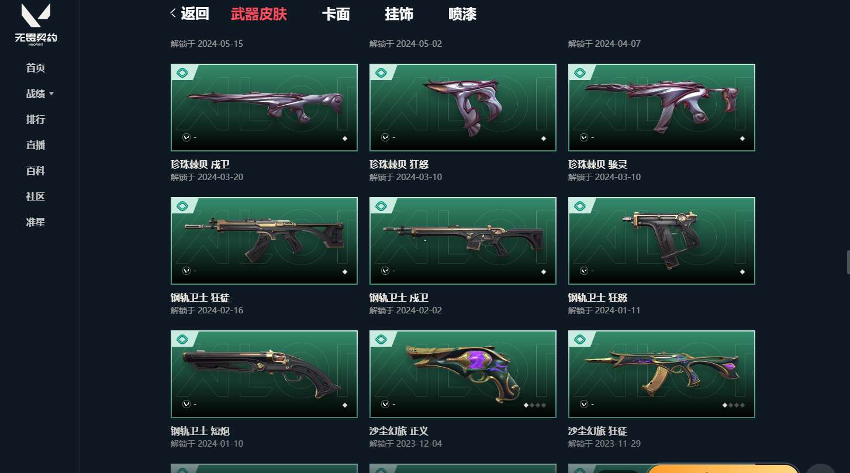Click the vertical scrollbar handle on the right edge
This screenshot has height=473, width=850.
pyautogui.click(x=848, y=262)
